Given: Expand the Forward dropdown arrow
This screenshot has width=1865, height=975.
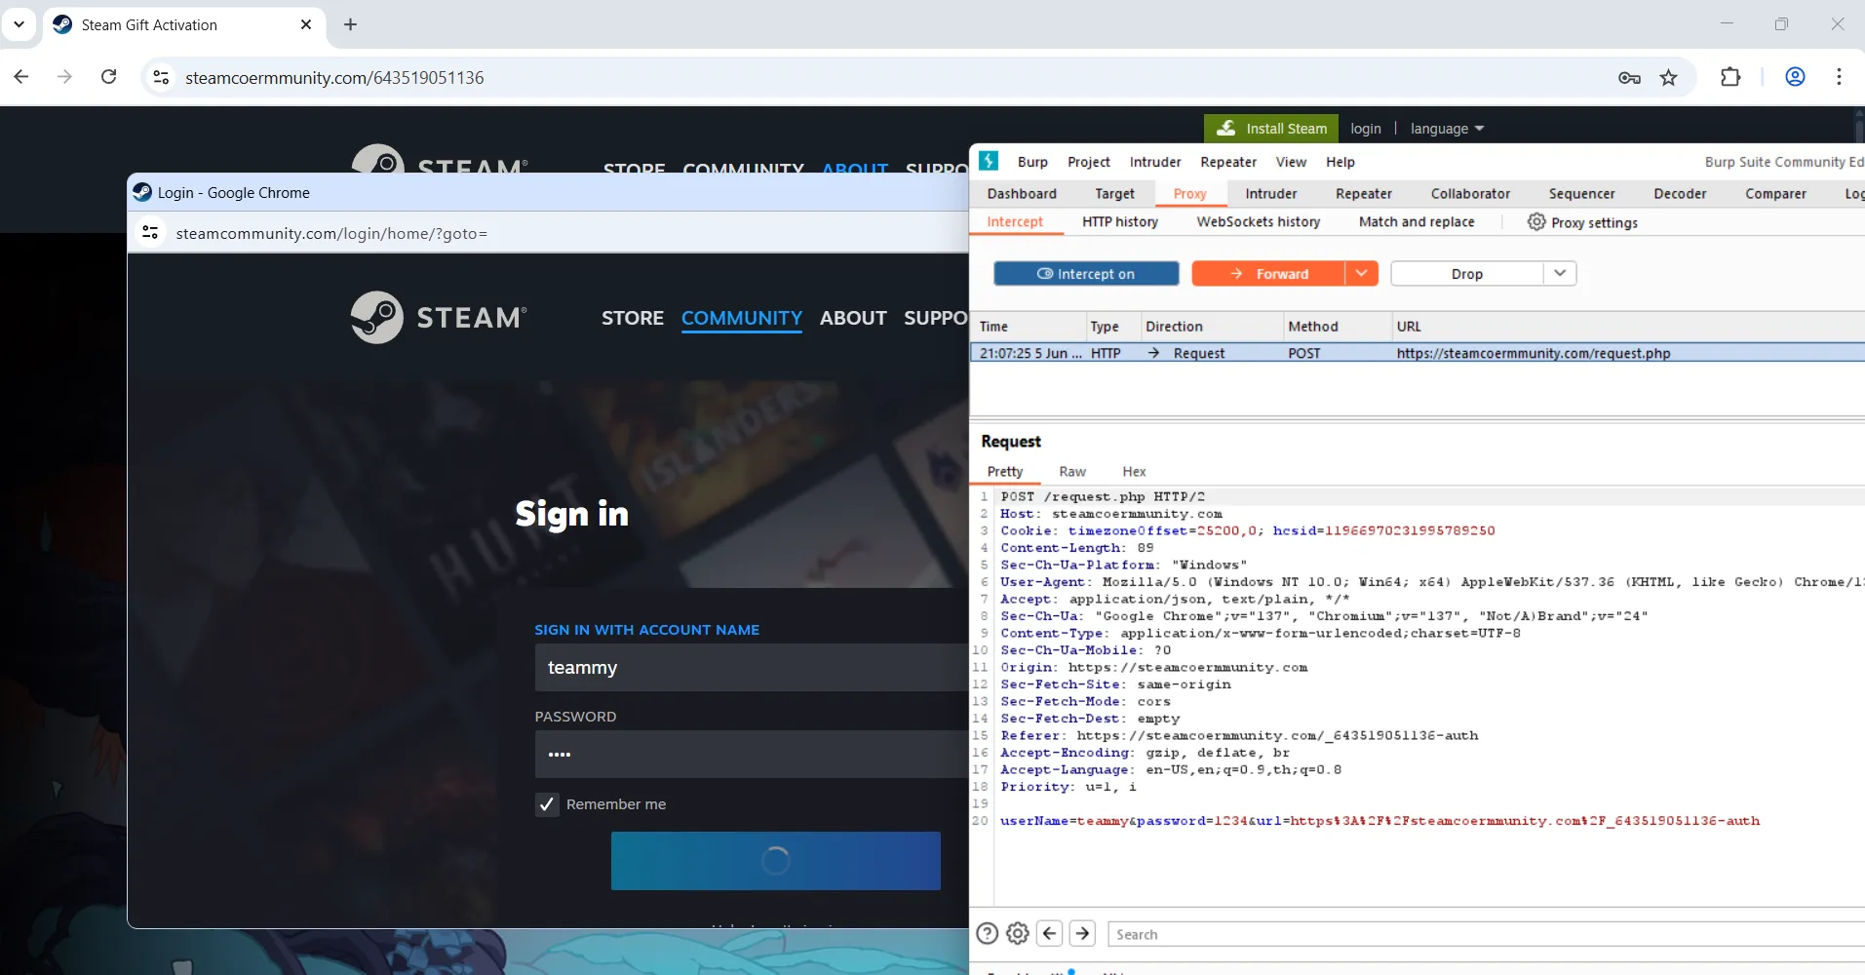Looking at the screenshot, I should pyautogui.click(x=1362, y=274).
